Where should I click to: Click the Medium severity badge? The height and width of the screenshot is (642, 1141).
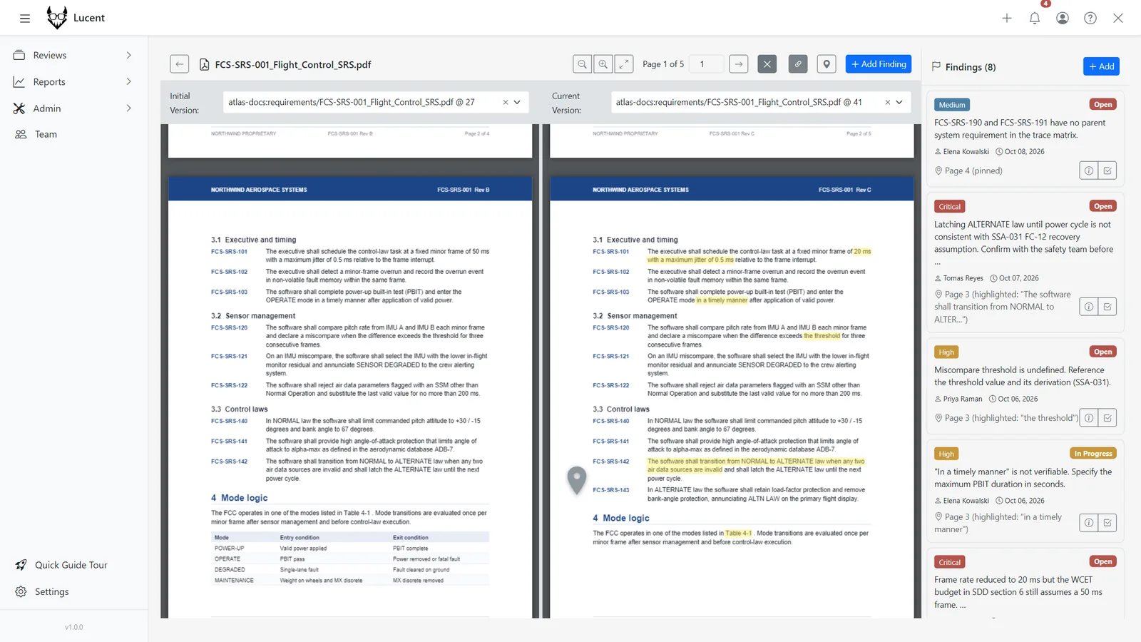click(952, 105)
